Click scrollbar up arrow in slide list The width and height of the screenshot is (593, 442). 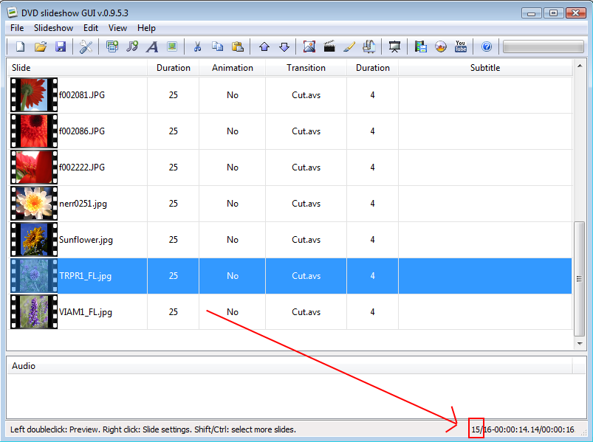click(580, 66)
